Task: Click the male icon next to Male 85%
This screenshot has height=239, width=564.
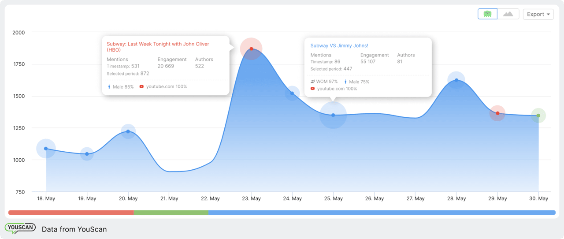Action: [109, 87]
